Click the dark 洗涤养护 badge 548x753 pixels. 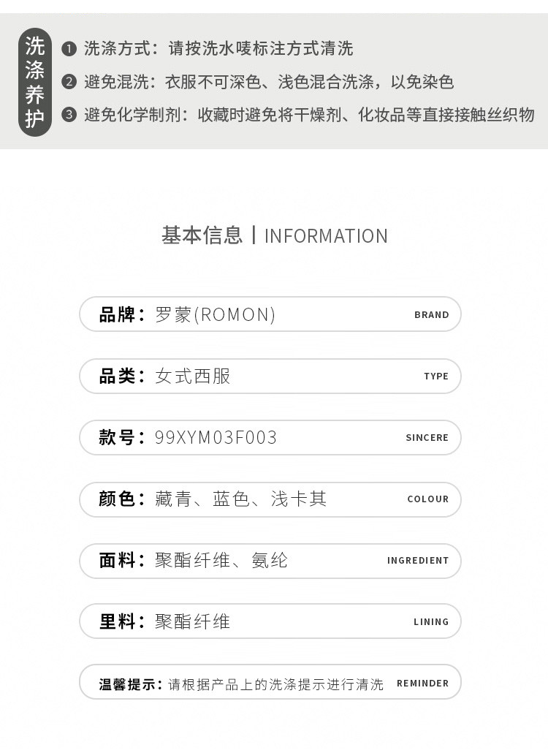[35, 82]
